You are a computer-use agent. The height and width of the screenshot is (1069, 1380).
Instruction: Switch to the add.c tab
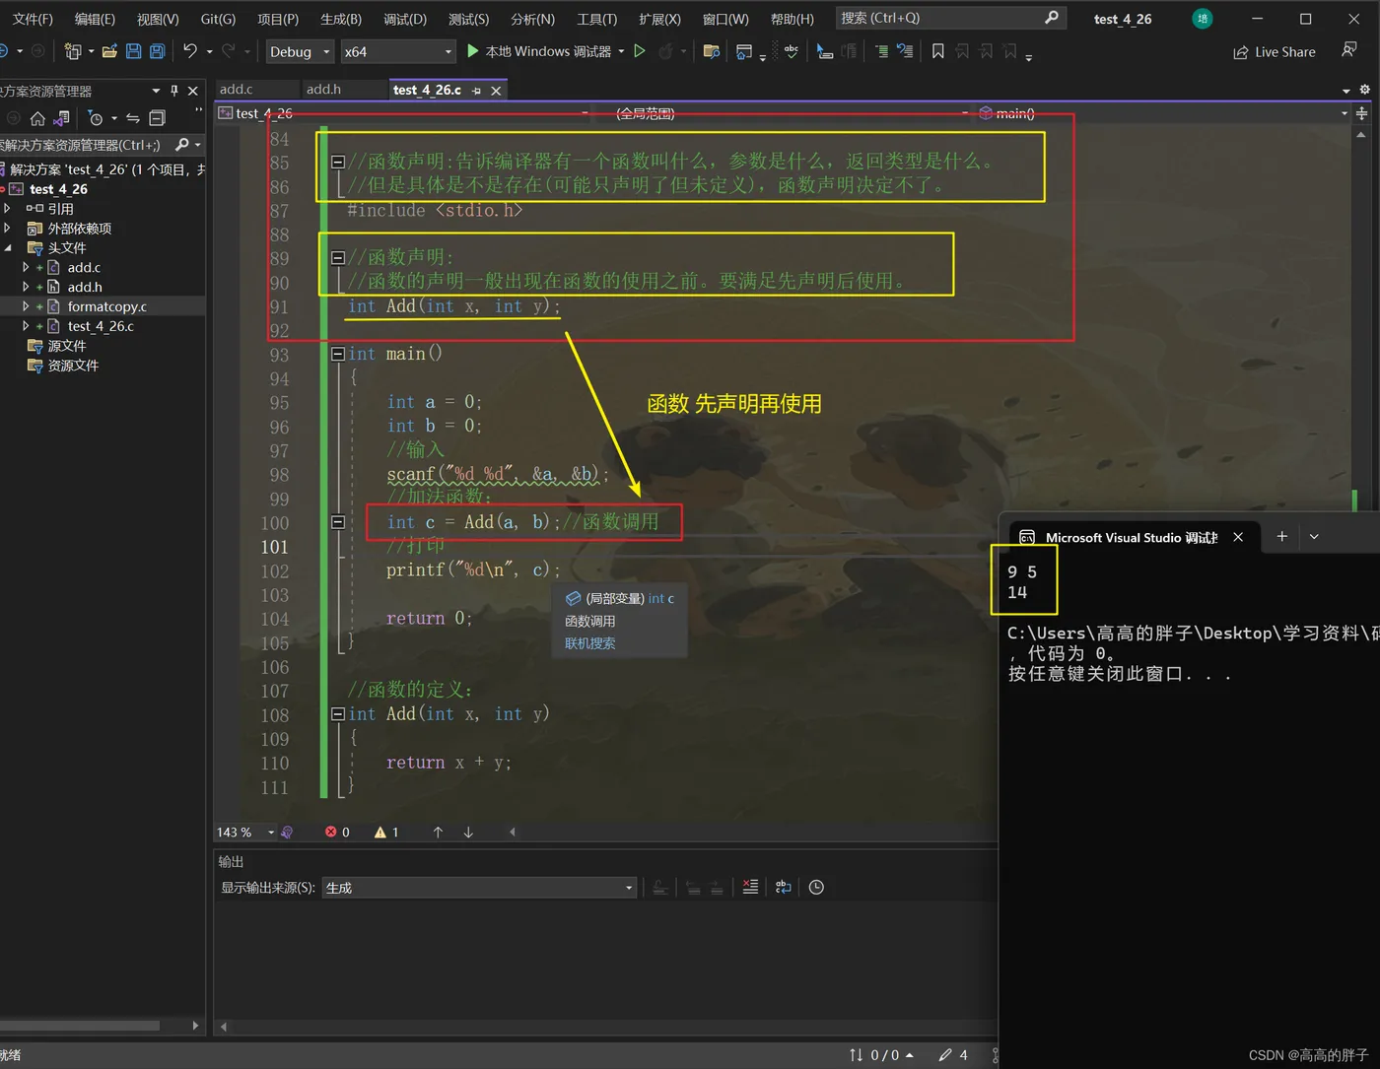pos(237,89)
